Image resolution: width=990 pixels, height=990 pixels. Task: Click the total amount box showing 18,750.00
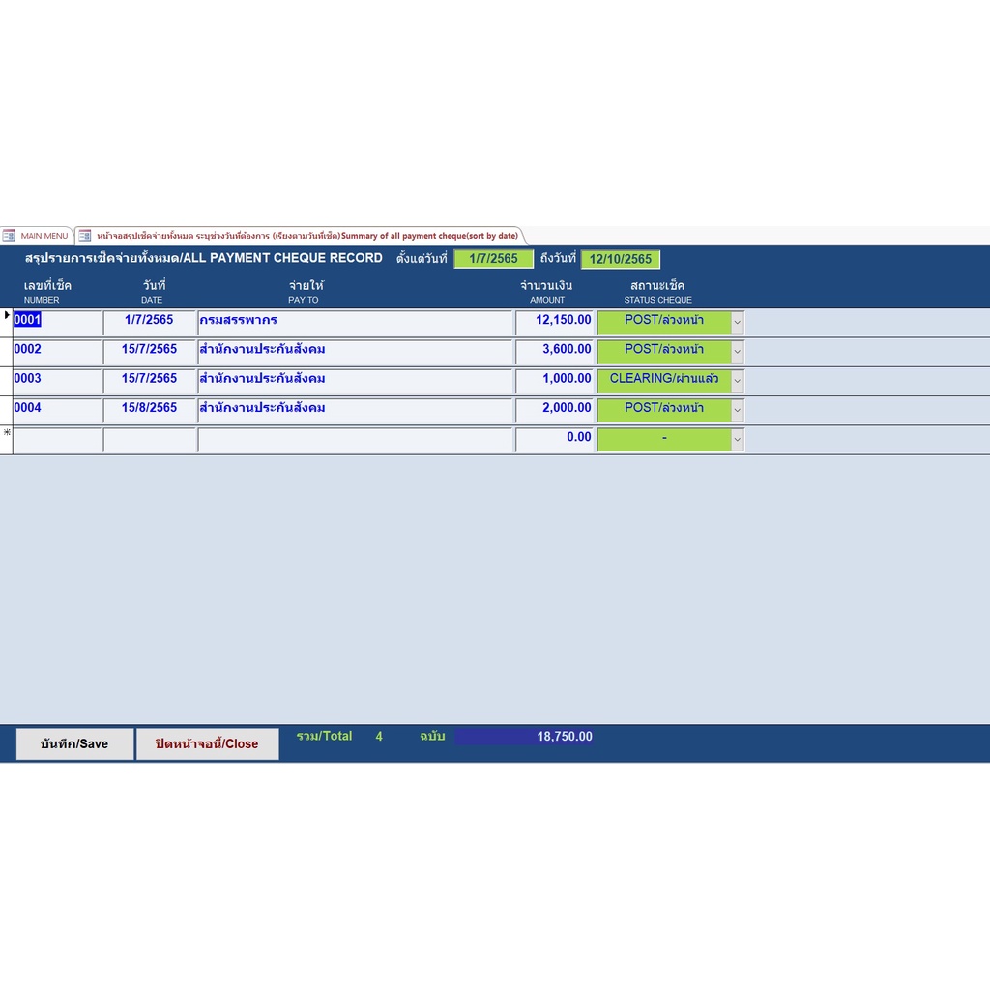click(524, 737)
